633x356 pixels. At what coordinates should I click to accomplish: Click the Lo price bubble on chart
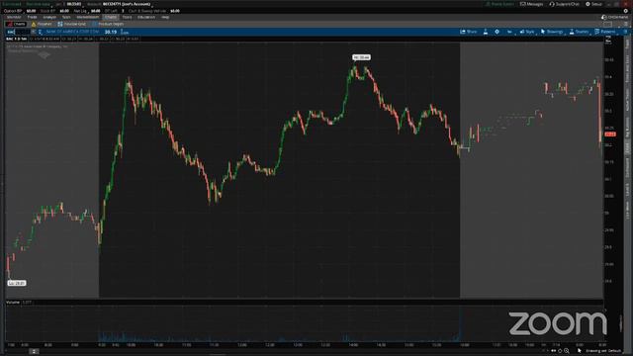[x=17, y=283]
